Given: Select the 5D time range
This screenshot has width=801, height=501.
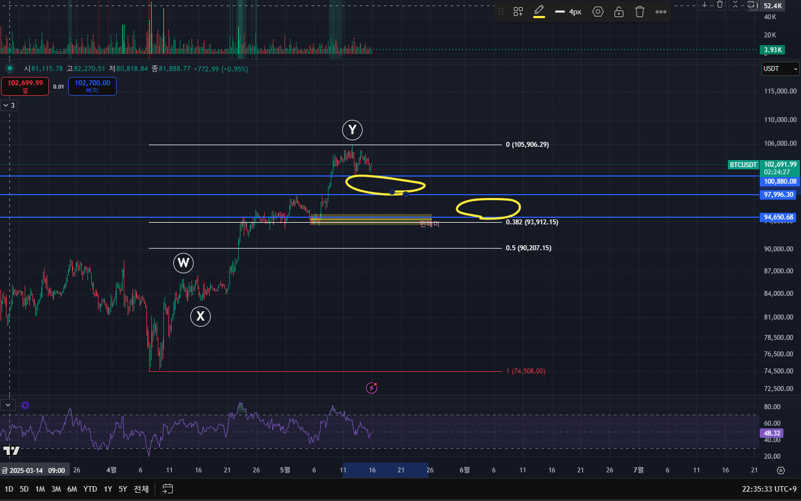Looking at the screenshot, I should [x=24, y=489].
